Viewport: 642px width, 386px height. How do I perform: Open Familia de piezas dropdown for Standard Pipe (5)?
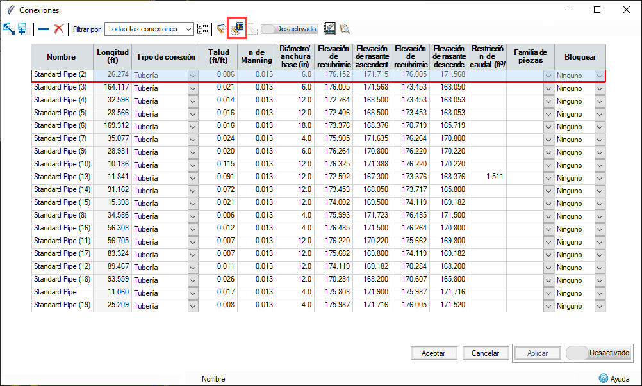coord(548,114)
